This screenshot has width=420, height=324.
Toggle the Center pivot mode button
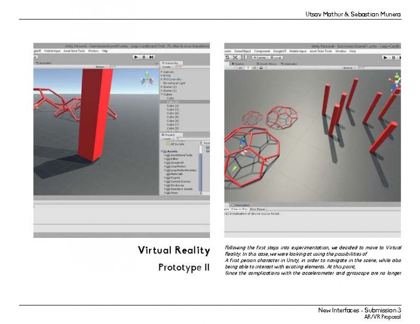[259, 57]
